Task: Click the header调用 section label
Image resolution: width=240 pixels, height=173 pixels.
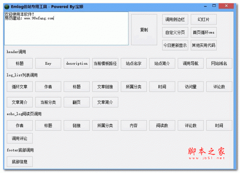Action: click(x=16, y=52)
